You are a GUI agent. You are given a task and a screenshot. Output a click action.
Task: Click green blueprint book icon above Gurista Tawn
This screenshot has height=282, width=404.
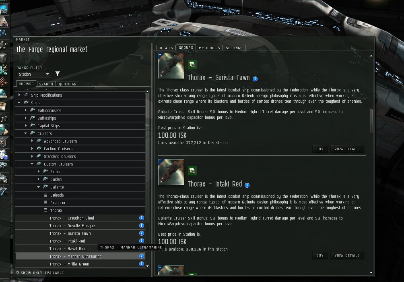[192, 64]
